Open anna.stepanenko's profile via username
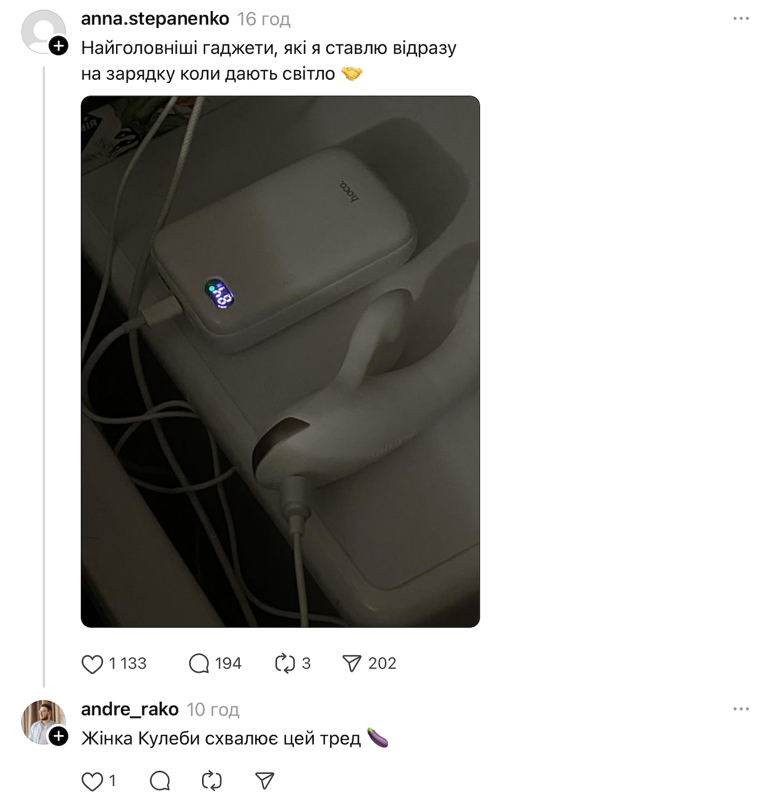770x802 pixels. [x=155, y=19]
